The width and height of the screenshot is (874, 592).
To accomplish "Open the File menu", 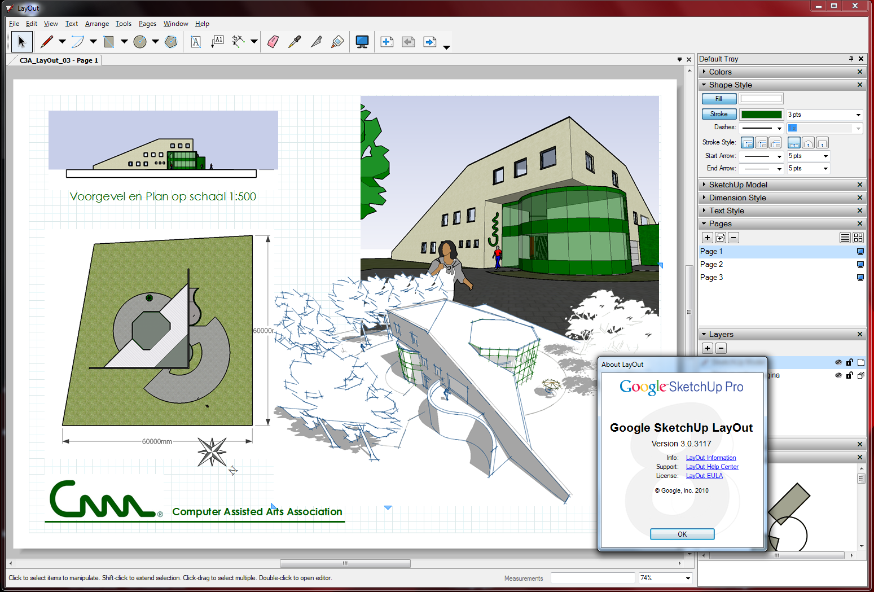I will tap(14, 24).
